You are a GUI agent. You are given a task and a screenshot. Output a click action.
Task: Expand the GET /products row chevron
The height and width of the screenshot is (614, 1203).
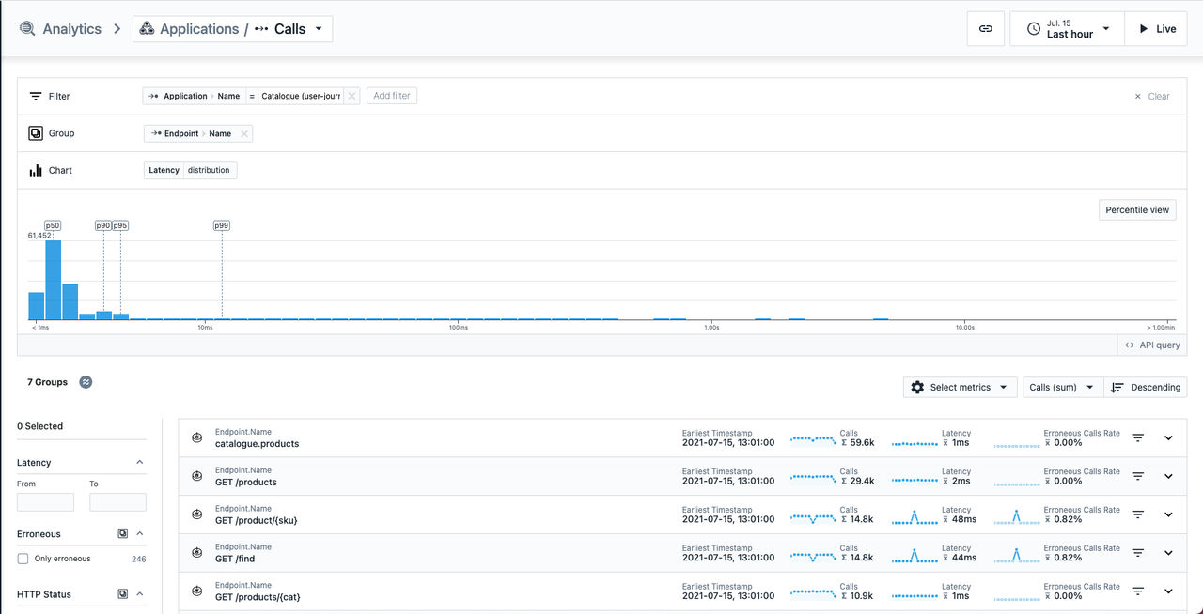click(x=1168, y=476)
